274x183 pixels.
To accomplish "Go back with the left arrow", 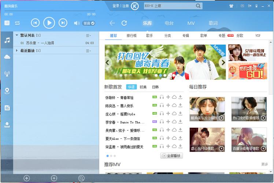I will 112,23.
